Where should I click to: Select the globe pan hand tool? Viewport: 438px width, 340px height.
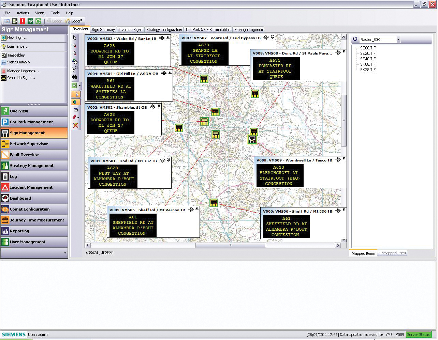(x=75, y=61)
